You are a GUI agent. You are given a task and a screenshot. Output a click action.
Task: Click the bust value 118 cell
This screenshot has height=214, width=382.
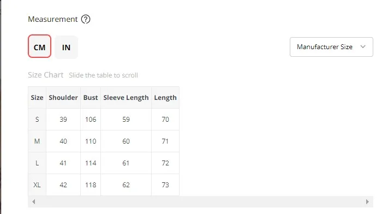pyautogui.click(x=91, y=185)
